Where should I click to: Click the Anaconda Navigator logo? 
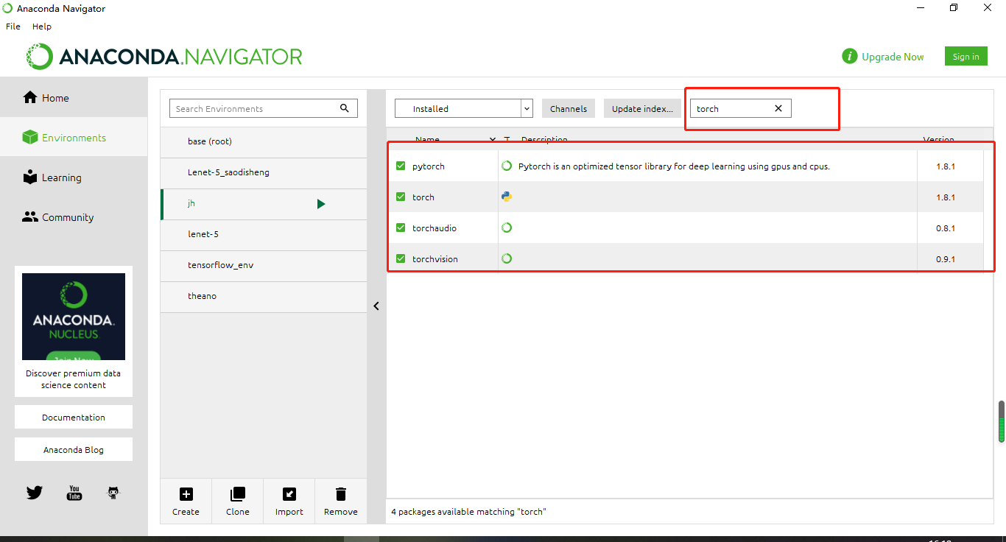click(x=164, y=57)
